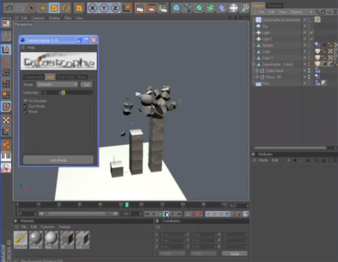This screenshot has width=338, height=262.
Task: Open the coordinates Object mode dropdown
Action: pyautogui.click(x=172, y=254)
